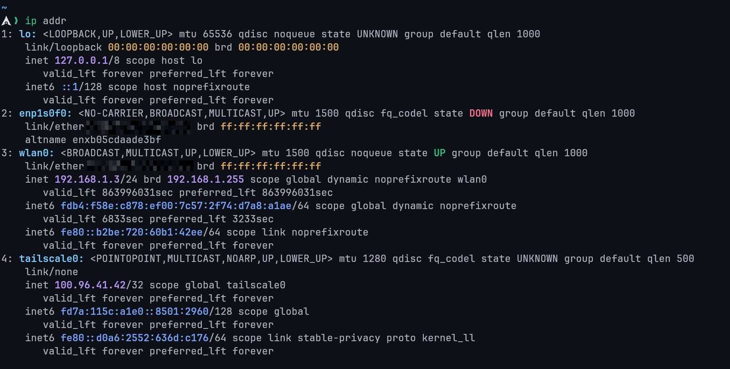Select the loopback address 127.0.0.1
The height and width of the screenshot is (369, 730).
tap(81, 61)
